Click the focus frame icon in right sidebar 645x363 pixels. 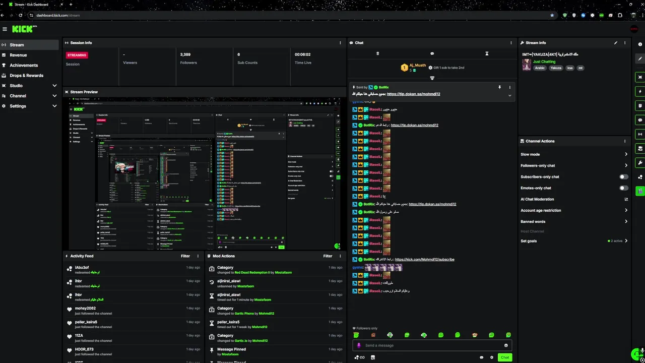(640, 77)
